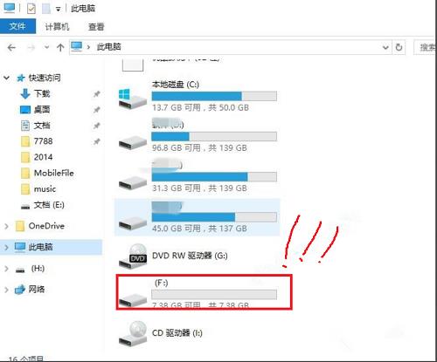Viewport: 437px width, 362px height.
Task: Click the search box field
Action: coord(425,47)
